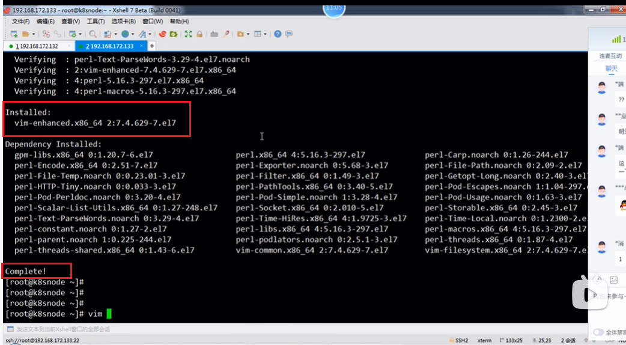Open the 查看(V) menu
The width and height of the screenshot is (626, 345).
tap(70, 21)
